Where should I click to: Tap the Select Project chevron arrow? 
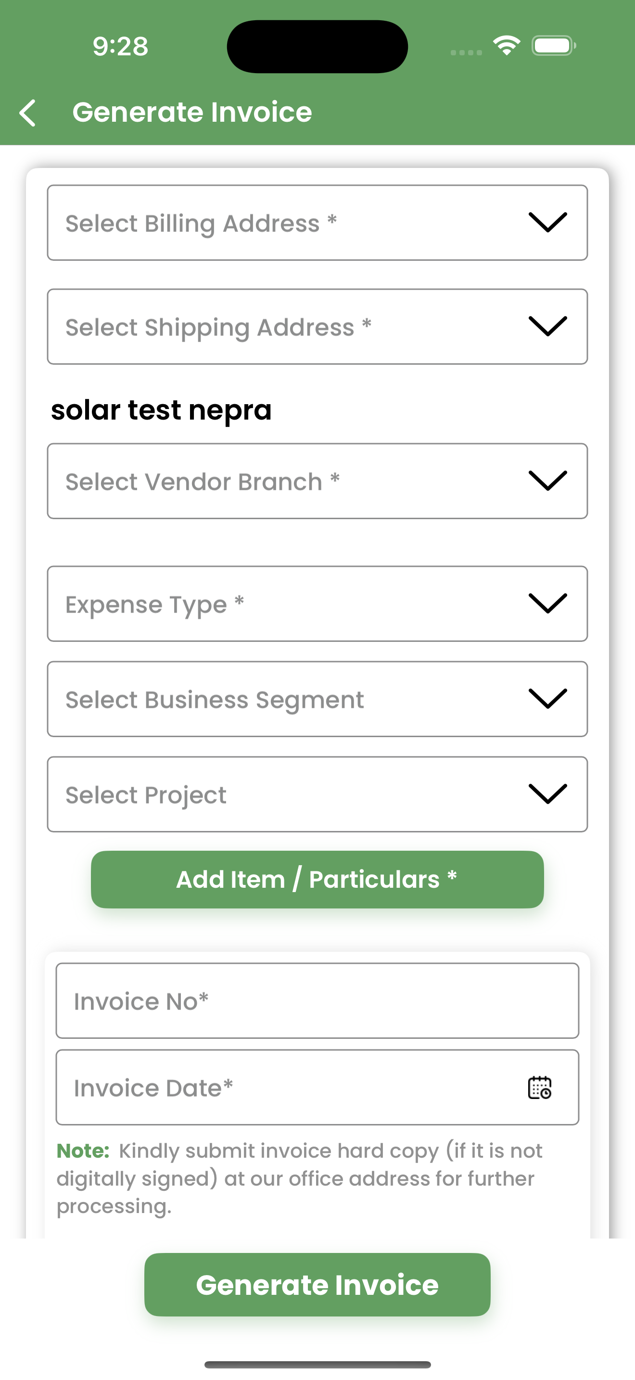tap(547, 794)
